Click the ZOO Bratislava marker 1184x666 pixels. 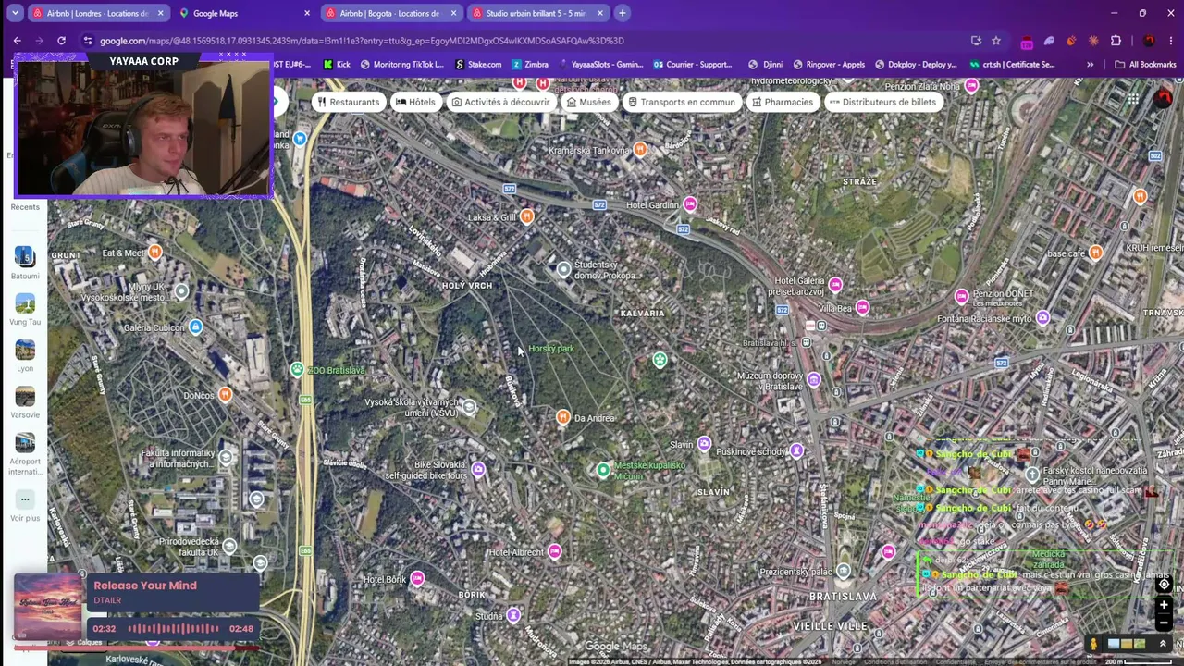click(296, 370)
